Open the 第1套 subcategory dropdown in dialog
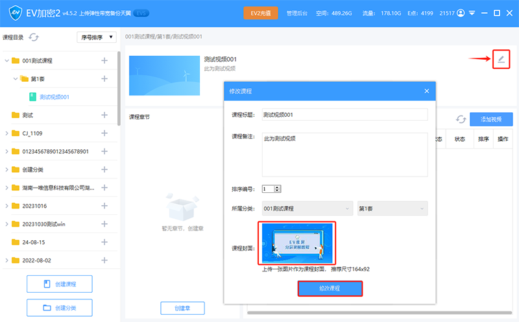The image size is (519, 322). tap(392, 208)
